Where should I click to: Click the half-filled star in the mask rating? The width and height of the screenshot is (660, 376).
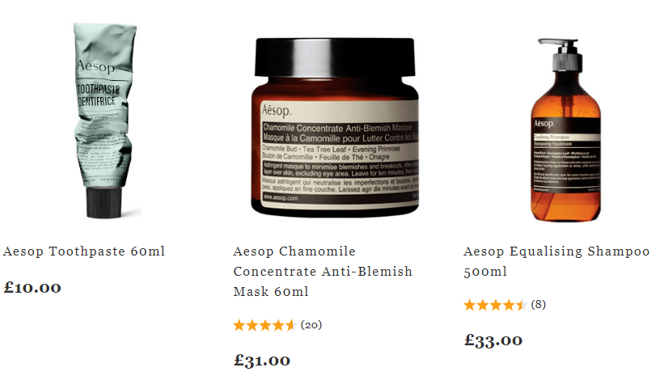tap(291, 325)
